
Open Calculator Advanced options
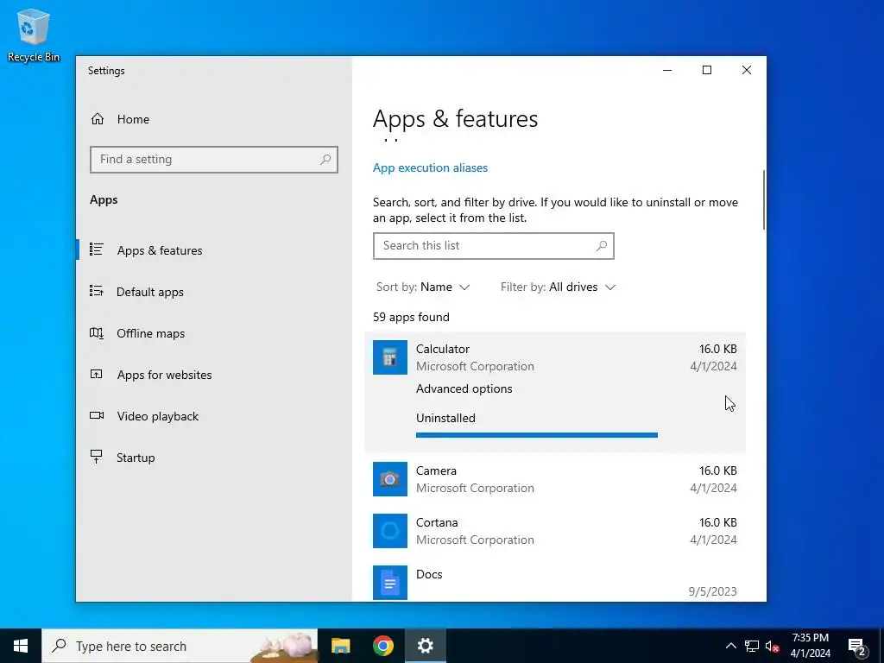464,388
